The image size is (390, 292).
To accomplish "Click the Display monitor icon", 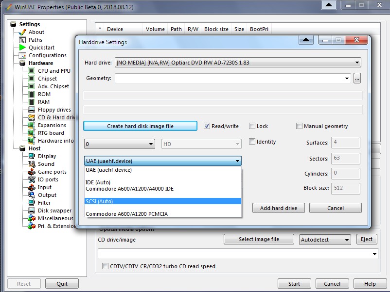I will tap(32, 156).
